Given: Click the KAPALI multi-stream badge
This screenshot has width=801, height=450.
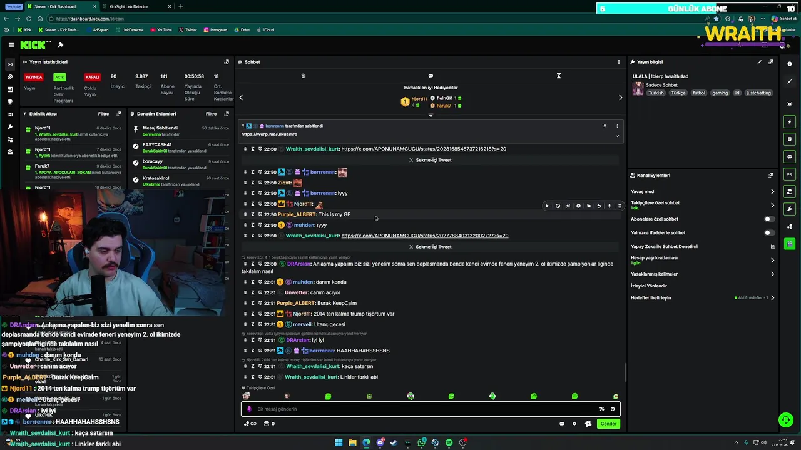Looking at the screenshot, I should click(x=92, y=77).
